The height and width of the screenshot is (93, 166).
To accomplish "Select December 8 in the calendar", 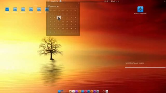I will [x=75, y=18].
